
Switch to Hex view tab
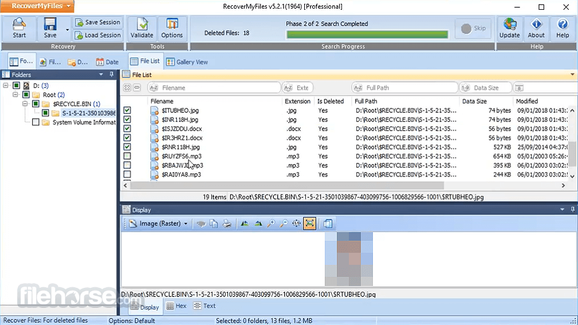coord(176,306)
